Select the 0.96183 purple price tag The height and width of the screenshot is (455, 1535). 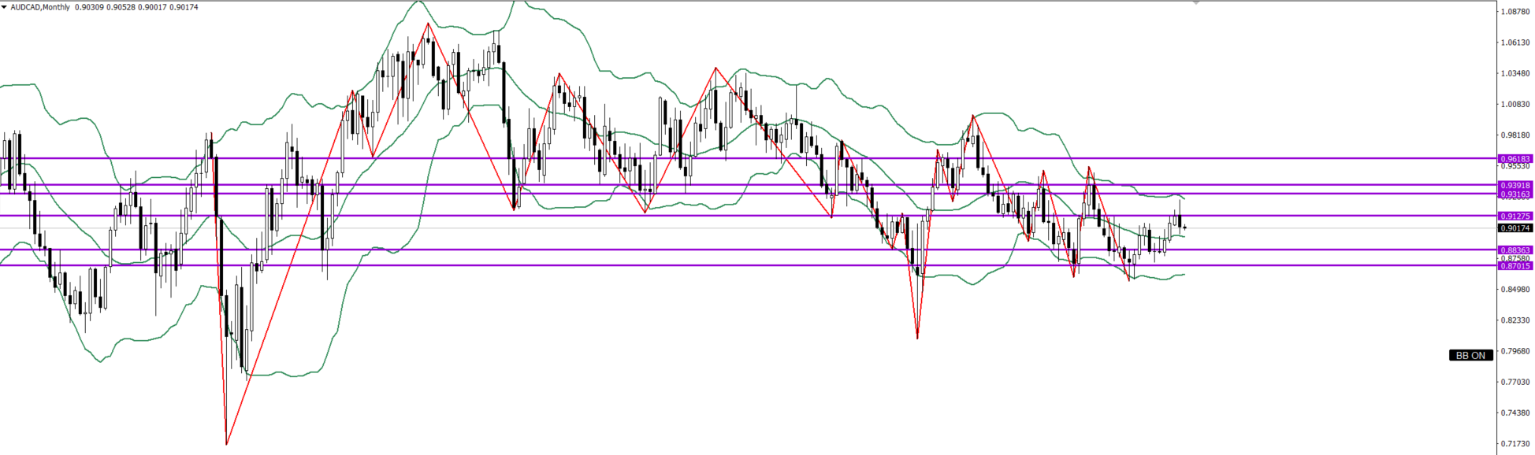pyautogui.click(x=1515, y=158)
